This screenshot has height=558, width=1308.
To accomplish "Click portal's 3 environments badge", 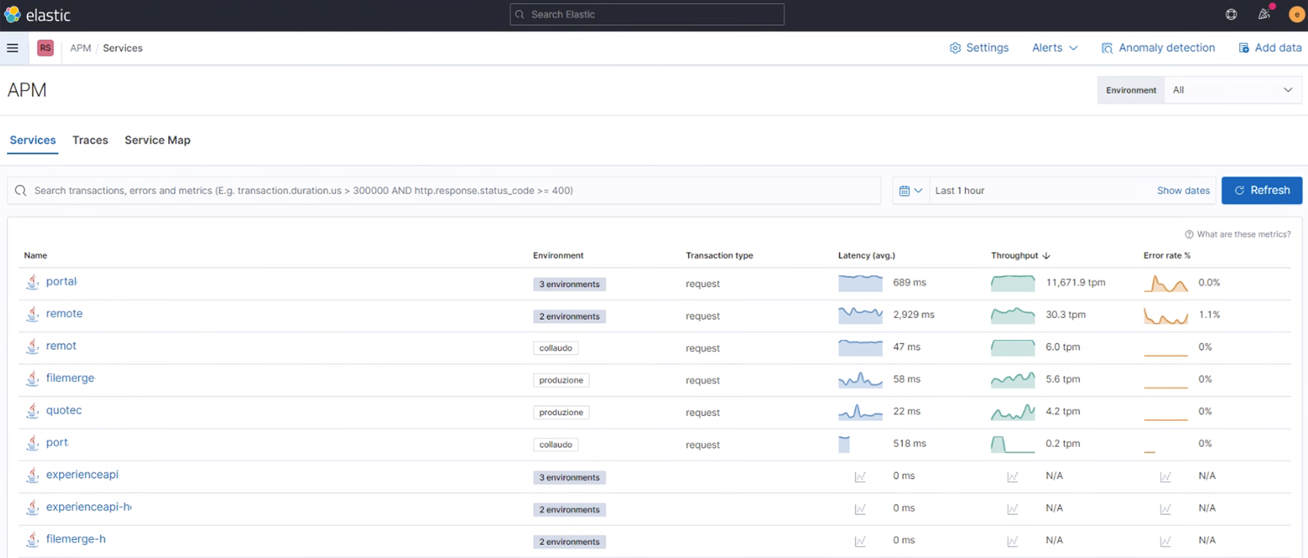I will pyautogui.click(x=569, y=284).
